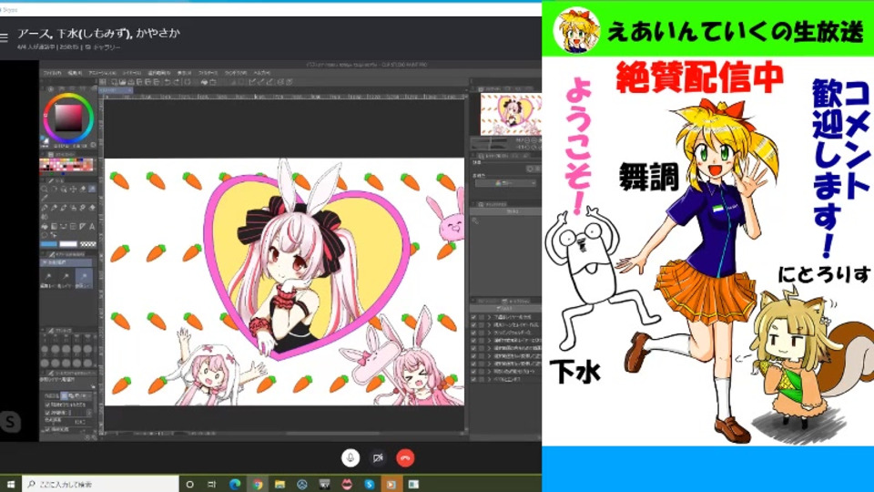Toggle visibility of the top layer row
The height and width of the screenshot is (492, 874).
coord(473,316)
